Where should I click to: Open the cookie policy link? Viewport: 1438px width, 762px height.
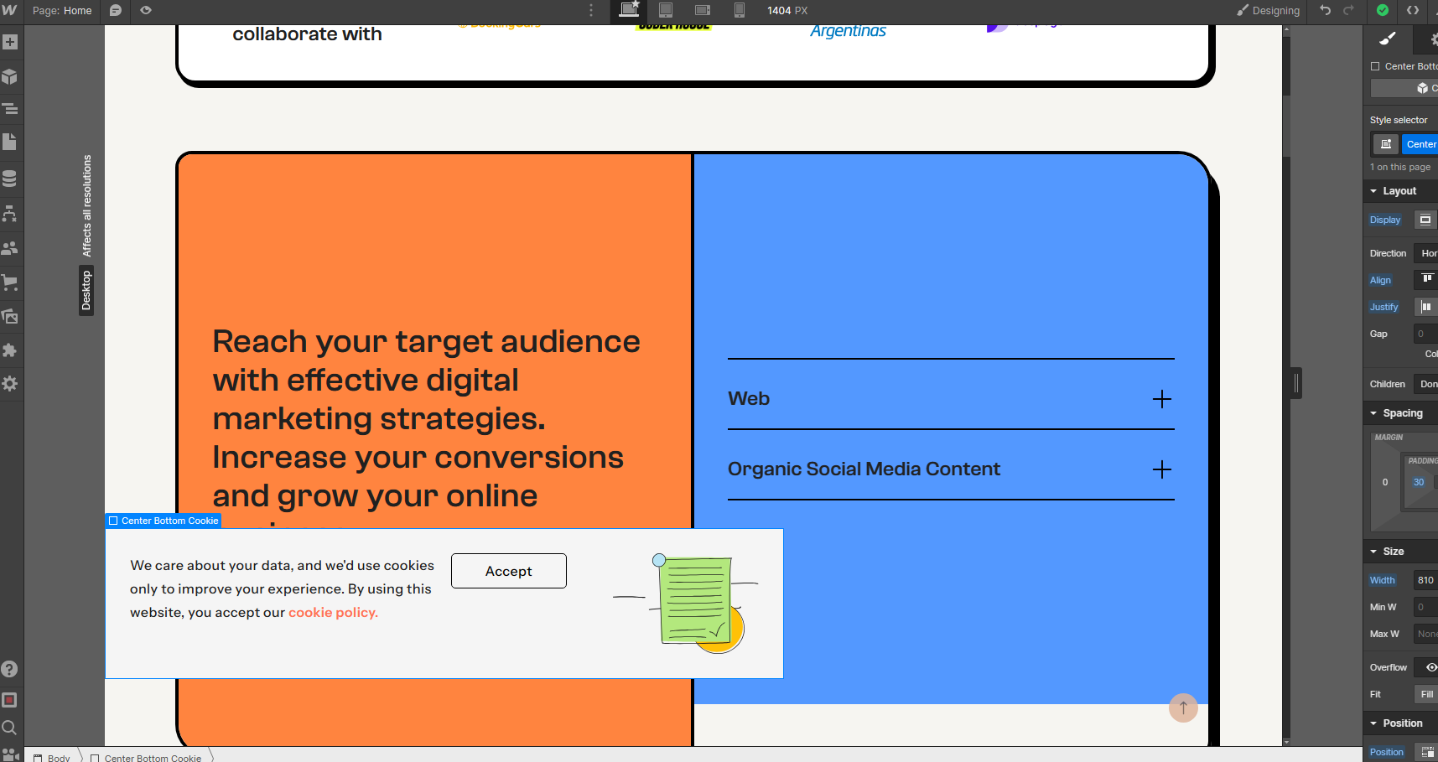pyautogui.click(x=333, y=612)
